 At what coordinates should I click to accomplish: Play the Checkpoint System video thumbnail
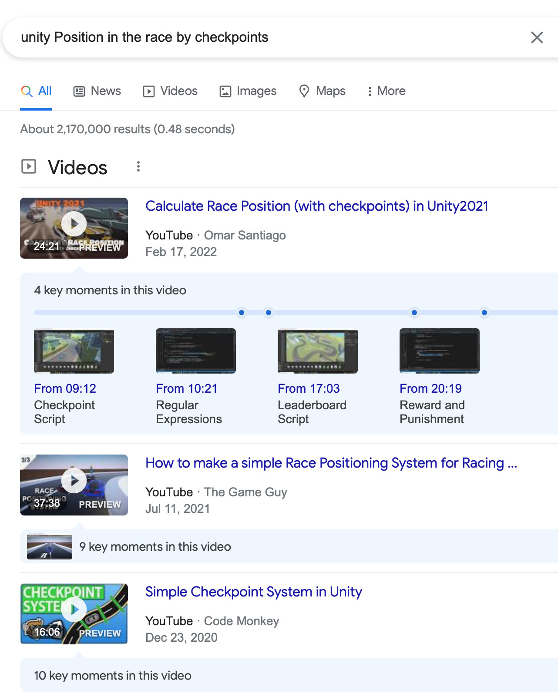(74, 614)
